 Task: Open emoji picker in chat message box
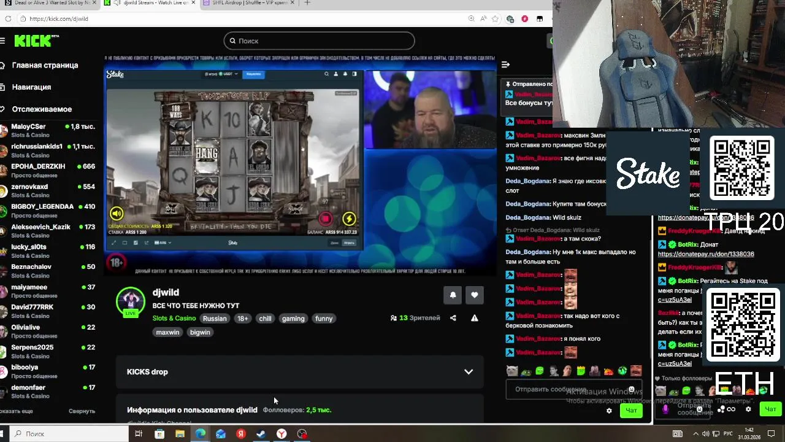pos(631,389)
